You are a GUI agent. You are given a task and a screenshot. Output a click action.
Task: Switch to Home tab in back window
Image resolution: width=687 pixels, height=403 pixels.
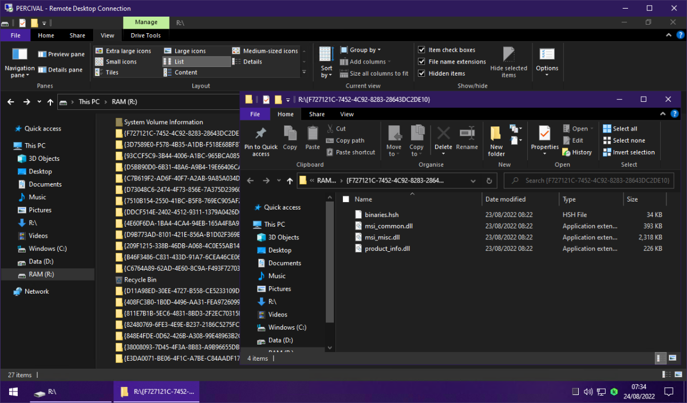click(46, 35)
